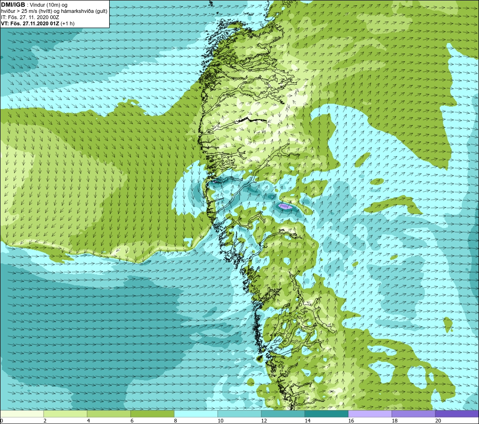Click the scale label '8' under the color bar
The width and height of the screenshot is (479, 424).
pos(175,421)
